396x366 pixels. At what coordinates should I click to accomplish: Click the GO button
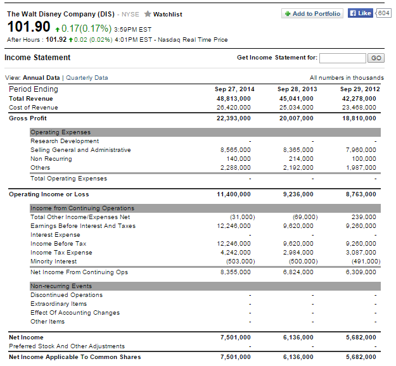376,58
